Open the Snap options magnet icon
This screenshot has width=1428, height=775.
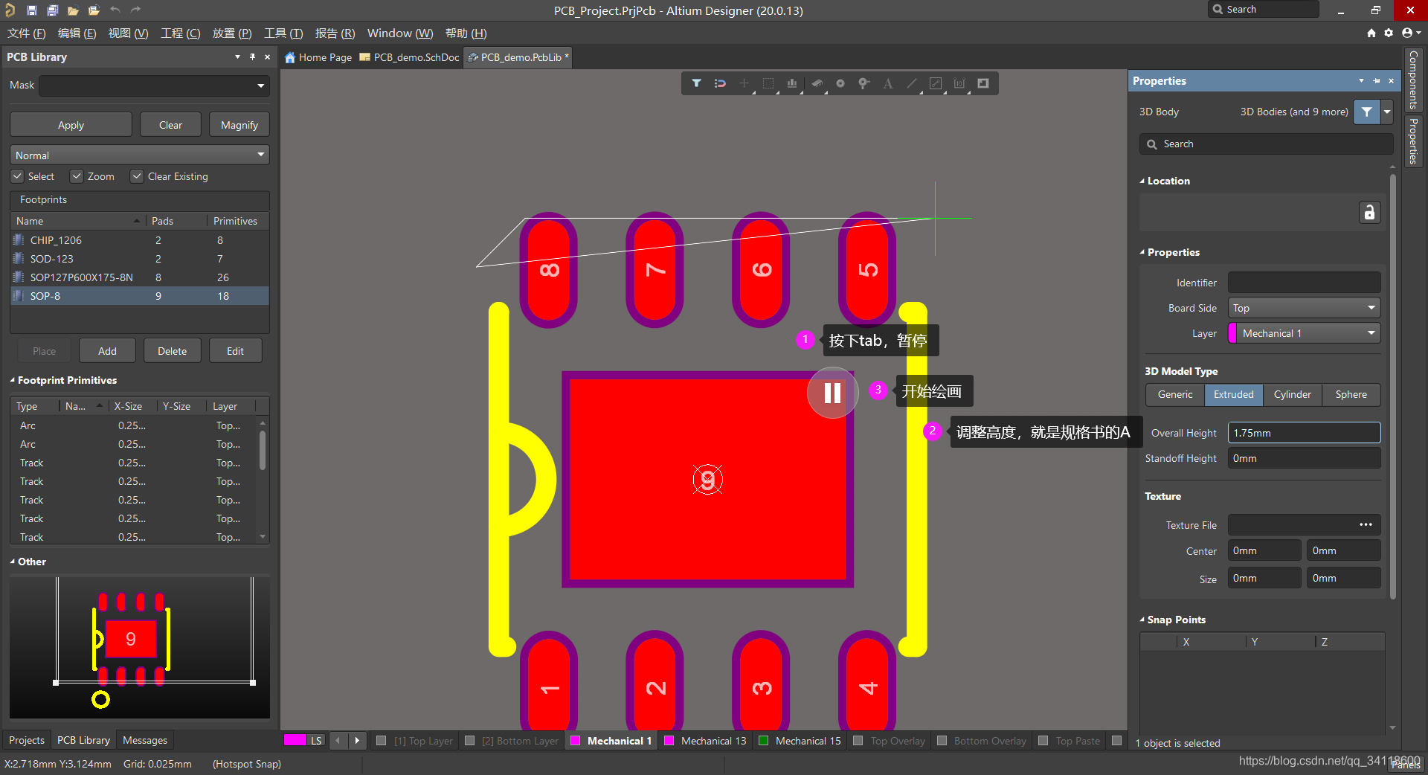click(x=720, y=83)
